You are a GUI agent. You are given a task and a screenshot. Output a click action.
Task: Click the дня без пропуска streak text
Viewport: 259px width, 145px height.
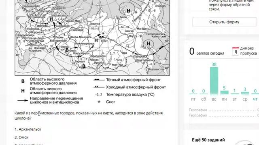tap(248, 51)
